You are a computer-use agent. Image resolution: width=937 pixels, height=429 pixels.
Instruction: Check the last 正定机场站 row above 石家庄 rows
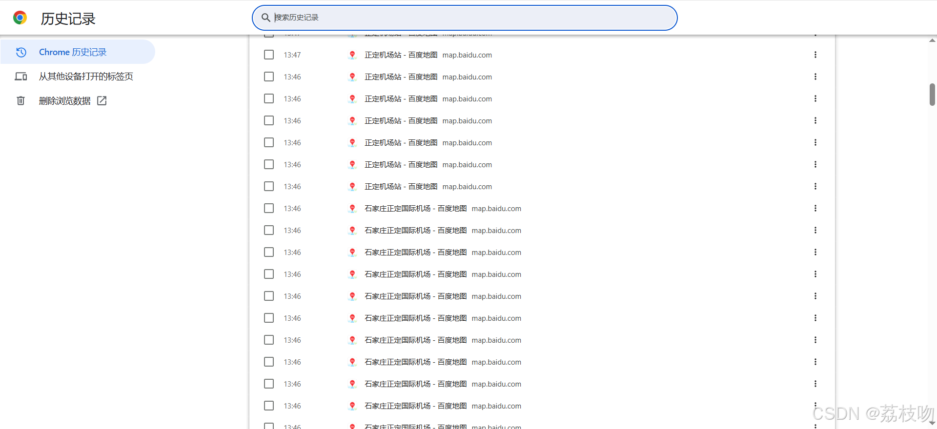click(269, 186)
